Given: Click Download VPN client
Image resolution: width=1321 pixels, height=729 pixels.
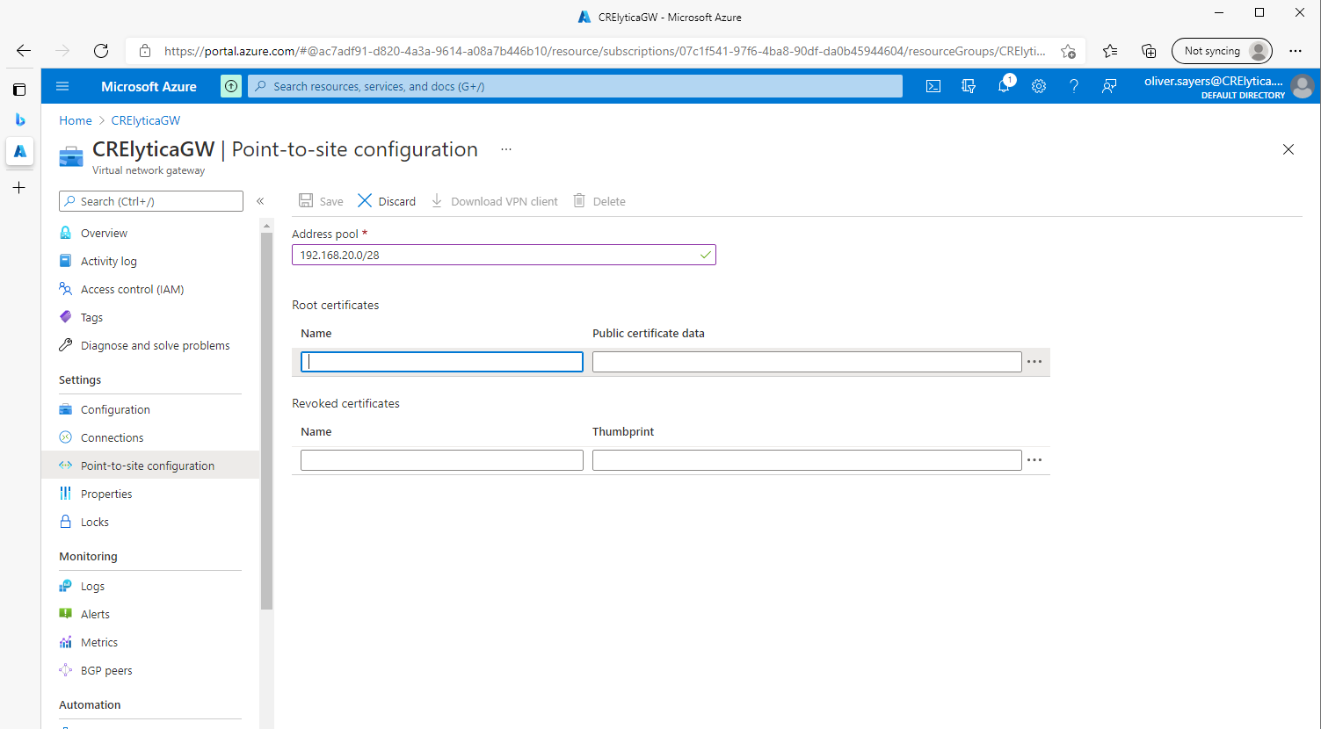Looking at the screenshot, I should click(x=494, y=201).
